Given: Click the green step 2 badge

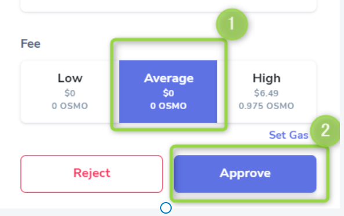Looking at the screenshot, I should (325, 131).
